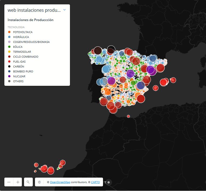
Task: Click the copyright attribution icon
Action: [39, 182]
